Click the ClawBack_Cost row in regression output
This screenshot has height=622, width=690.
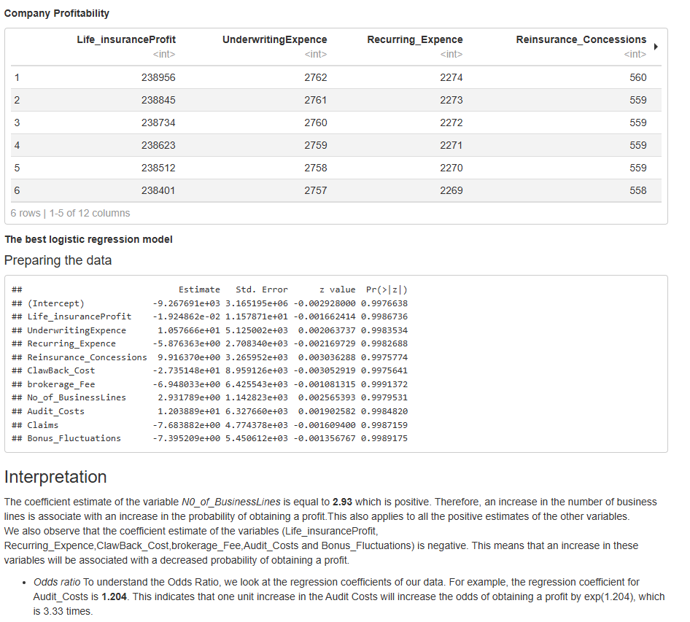pos(61,370)
